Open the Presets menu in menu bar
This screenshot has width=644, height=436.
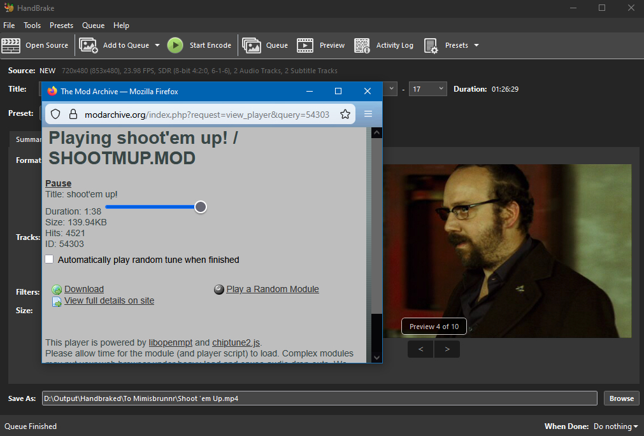click(61, 25)
